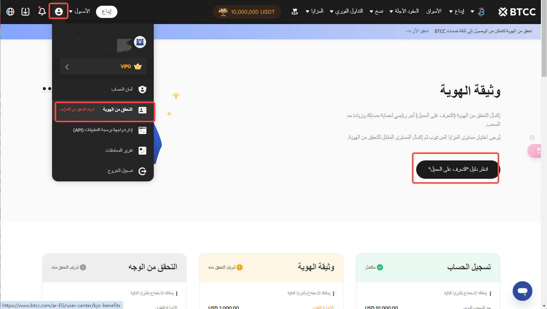Viewport: 547px width, 309px height.
Task: Click the white إيداع (Deposit) button
Action: (x=106, y=12)
